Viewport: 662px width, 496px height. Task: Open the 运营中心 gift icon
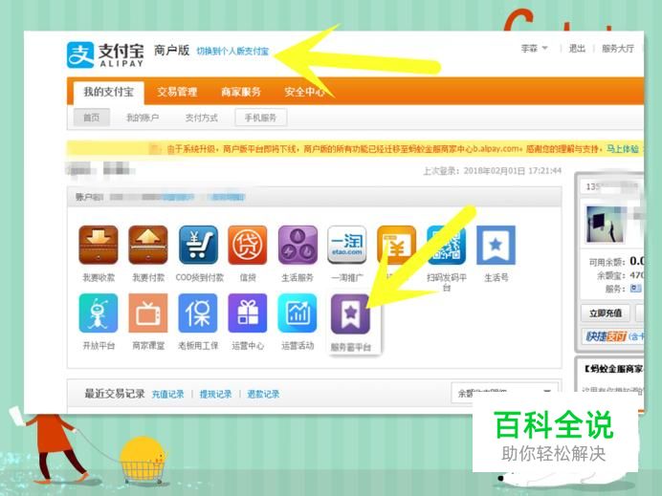248,313
